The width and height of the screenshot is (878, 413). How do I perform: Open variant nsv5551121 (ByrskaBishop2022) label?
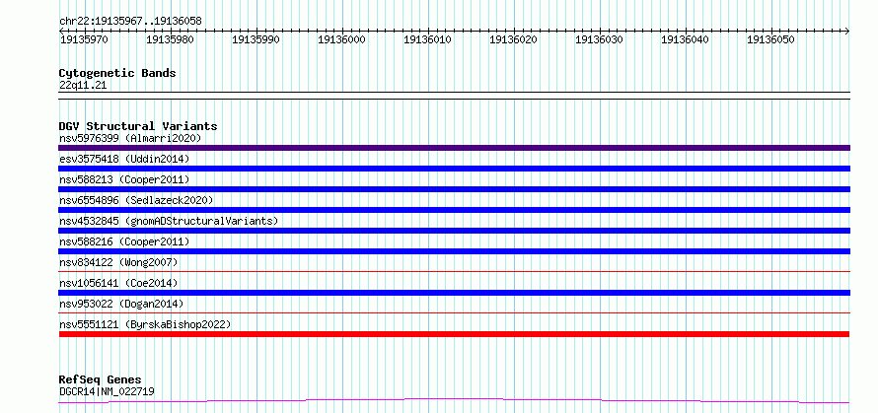tap(145, 325)
